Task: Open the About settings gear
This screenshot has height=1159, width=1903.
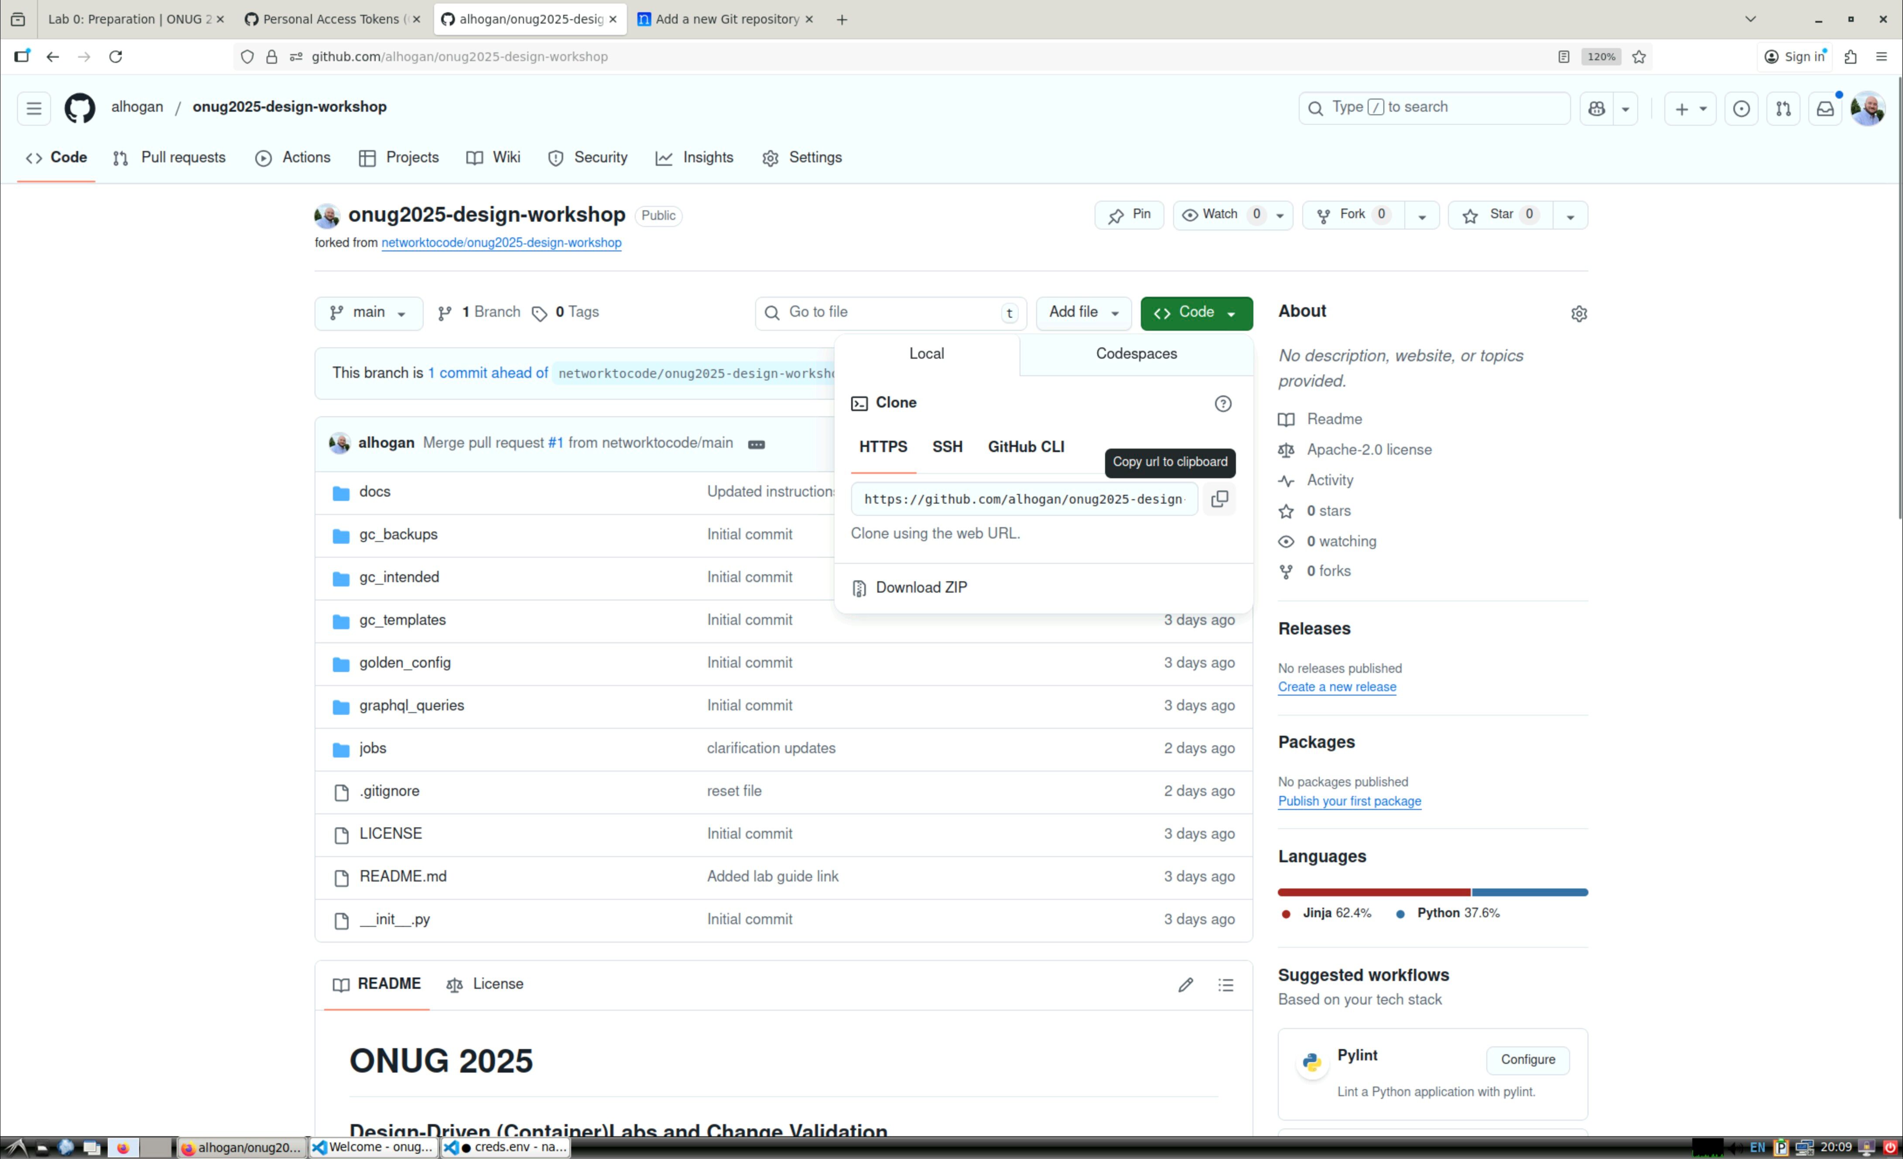Action: click(x=1578, y=314)
